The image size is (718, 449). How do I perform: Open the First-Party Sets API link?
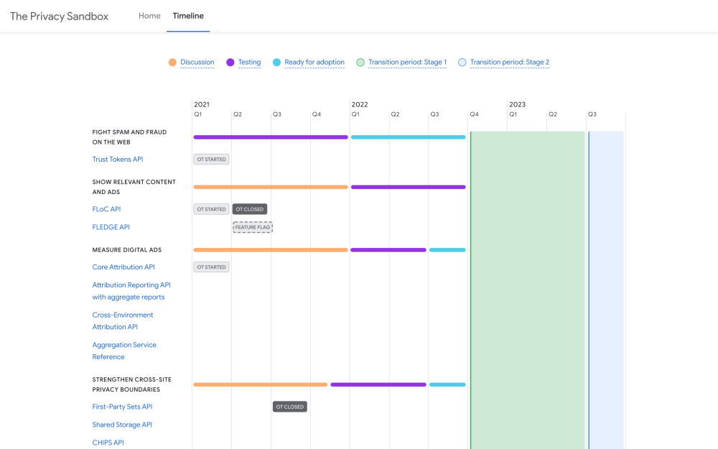coord(122,407)
